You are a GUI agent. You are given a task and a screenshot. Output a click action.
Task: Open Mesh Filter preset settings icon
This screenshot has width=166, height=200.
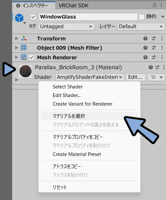(154, 48)
